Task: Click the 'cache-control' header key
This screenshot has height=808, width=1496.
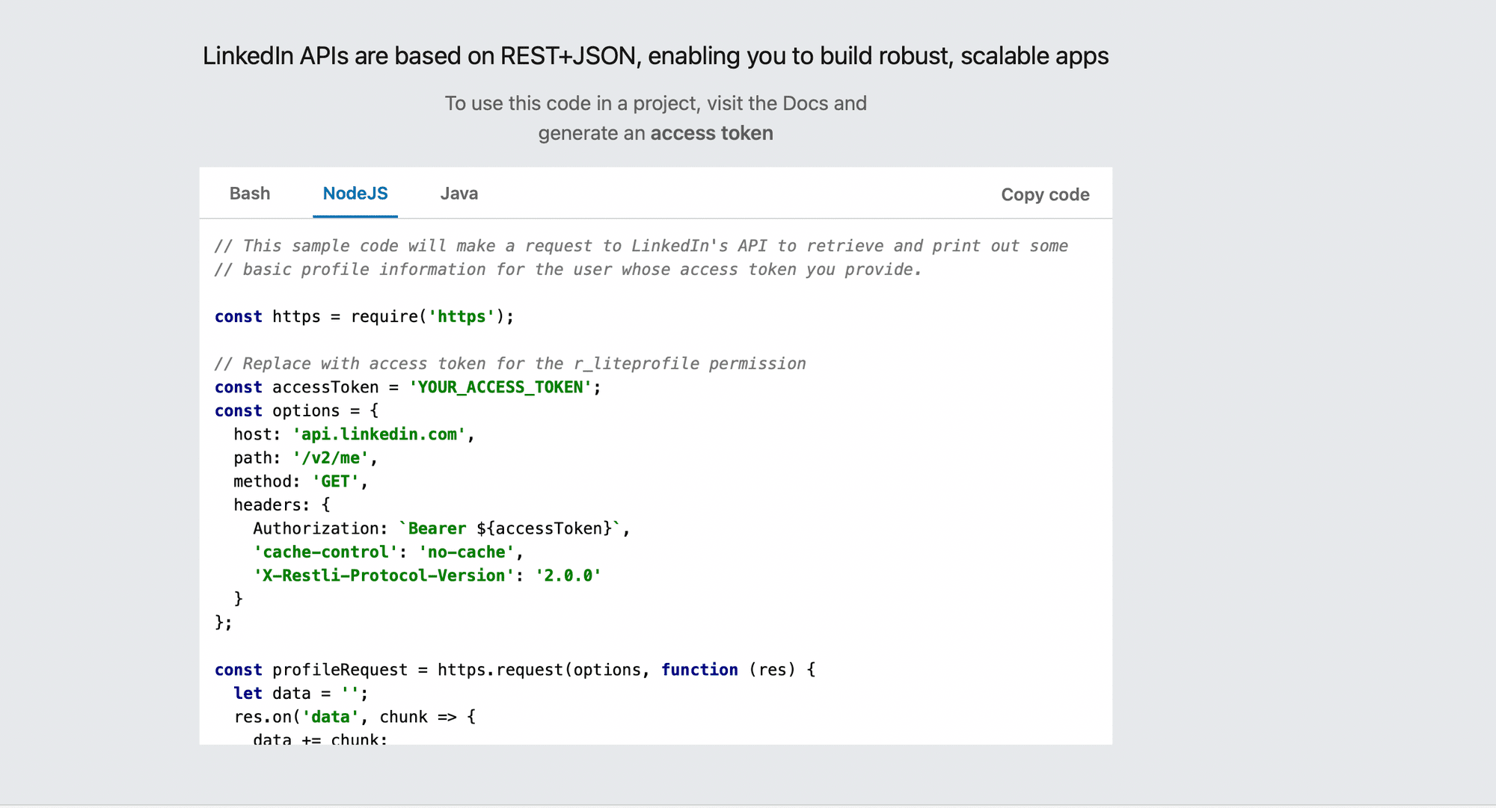Action: pos(325,552)
